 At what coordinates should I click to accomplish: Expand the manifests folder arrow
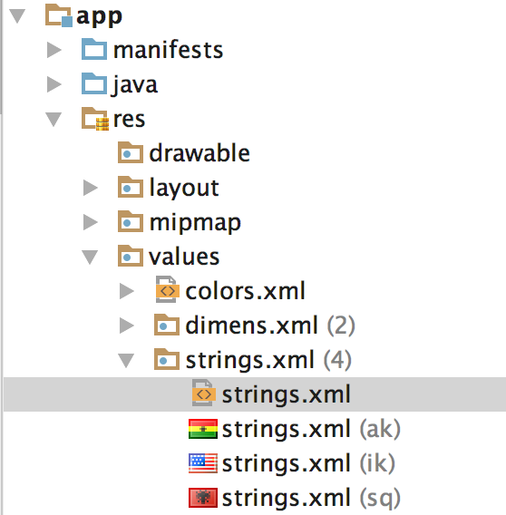tap(54, 50)
